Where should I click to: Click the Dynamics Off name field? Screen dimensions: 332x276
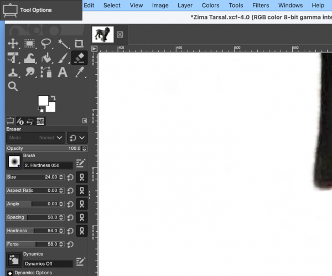pyautogui.click(x=48, y=264)
